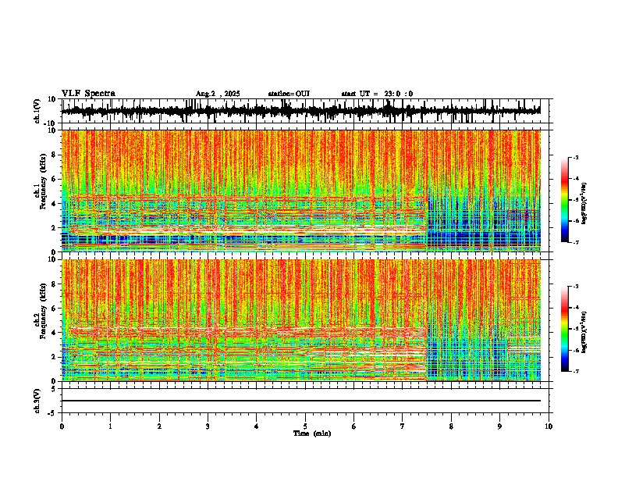
Task: Click the "-3" label on ch.1 color bar
Action: [x=576, y=157]
